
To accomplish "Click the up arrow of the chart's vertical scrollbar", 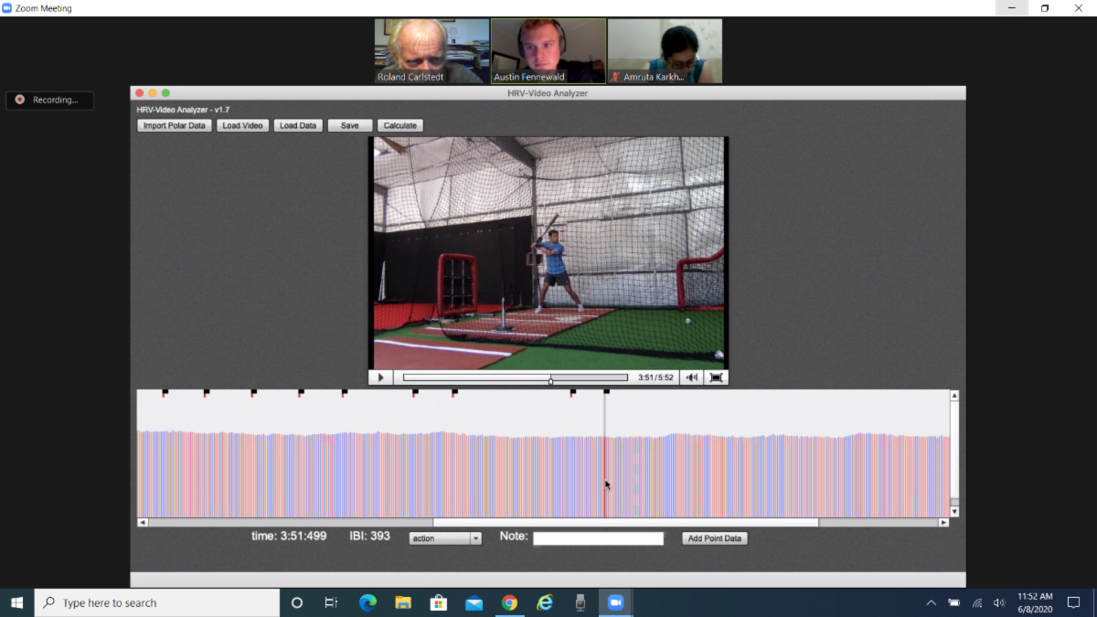I will point(954,396).
